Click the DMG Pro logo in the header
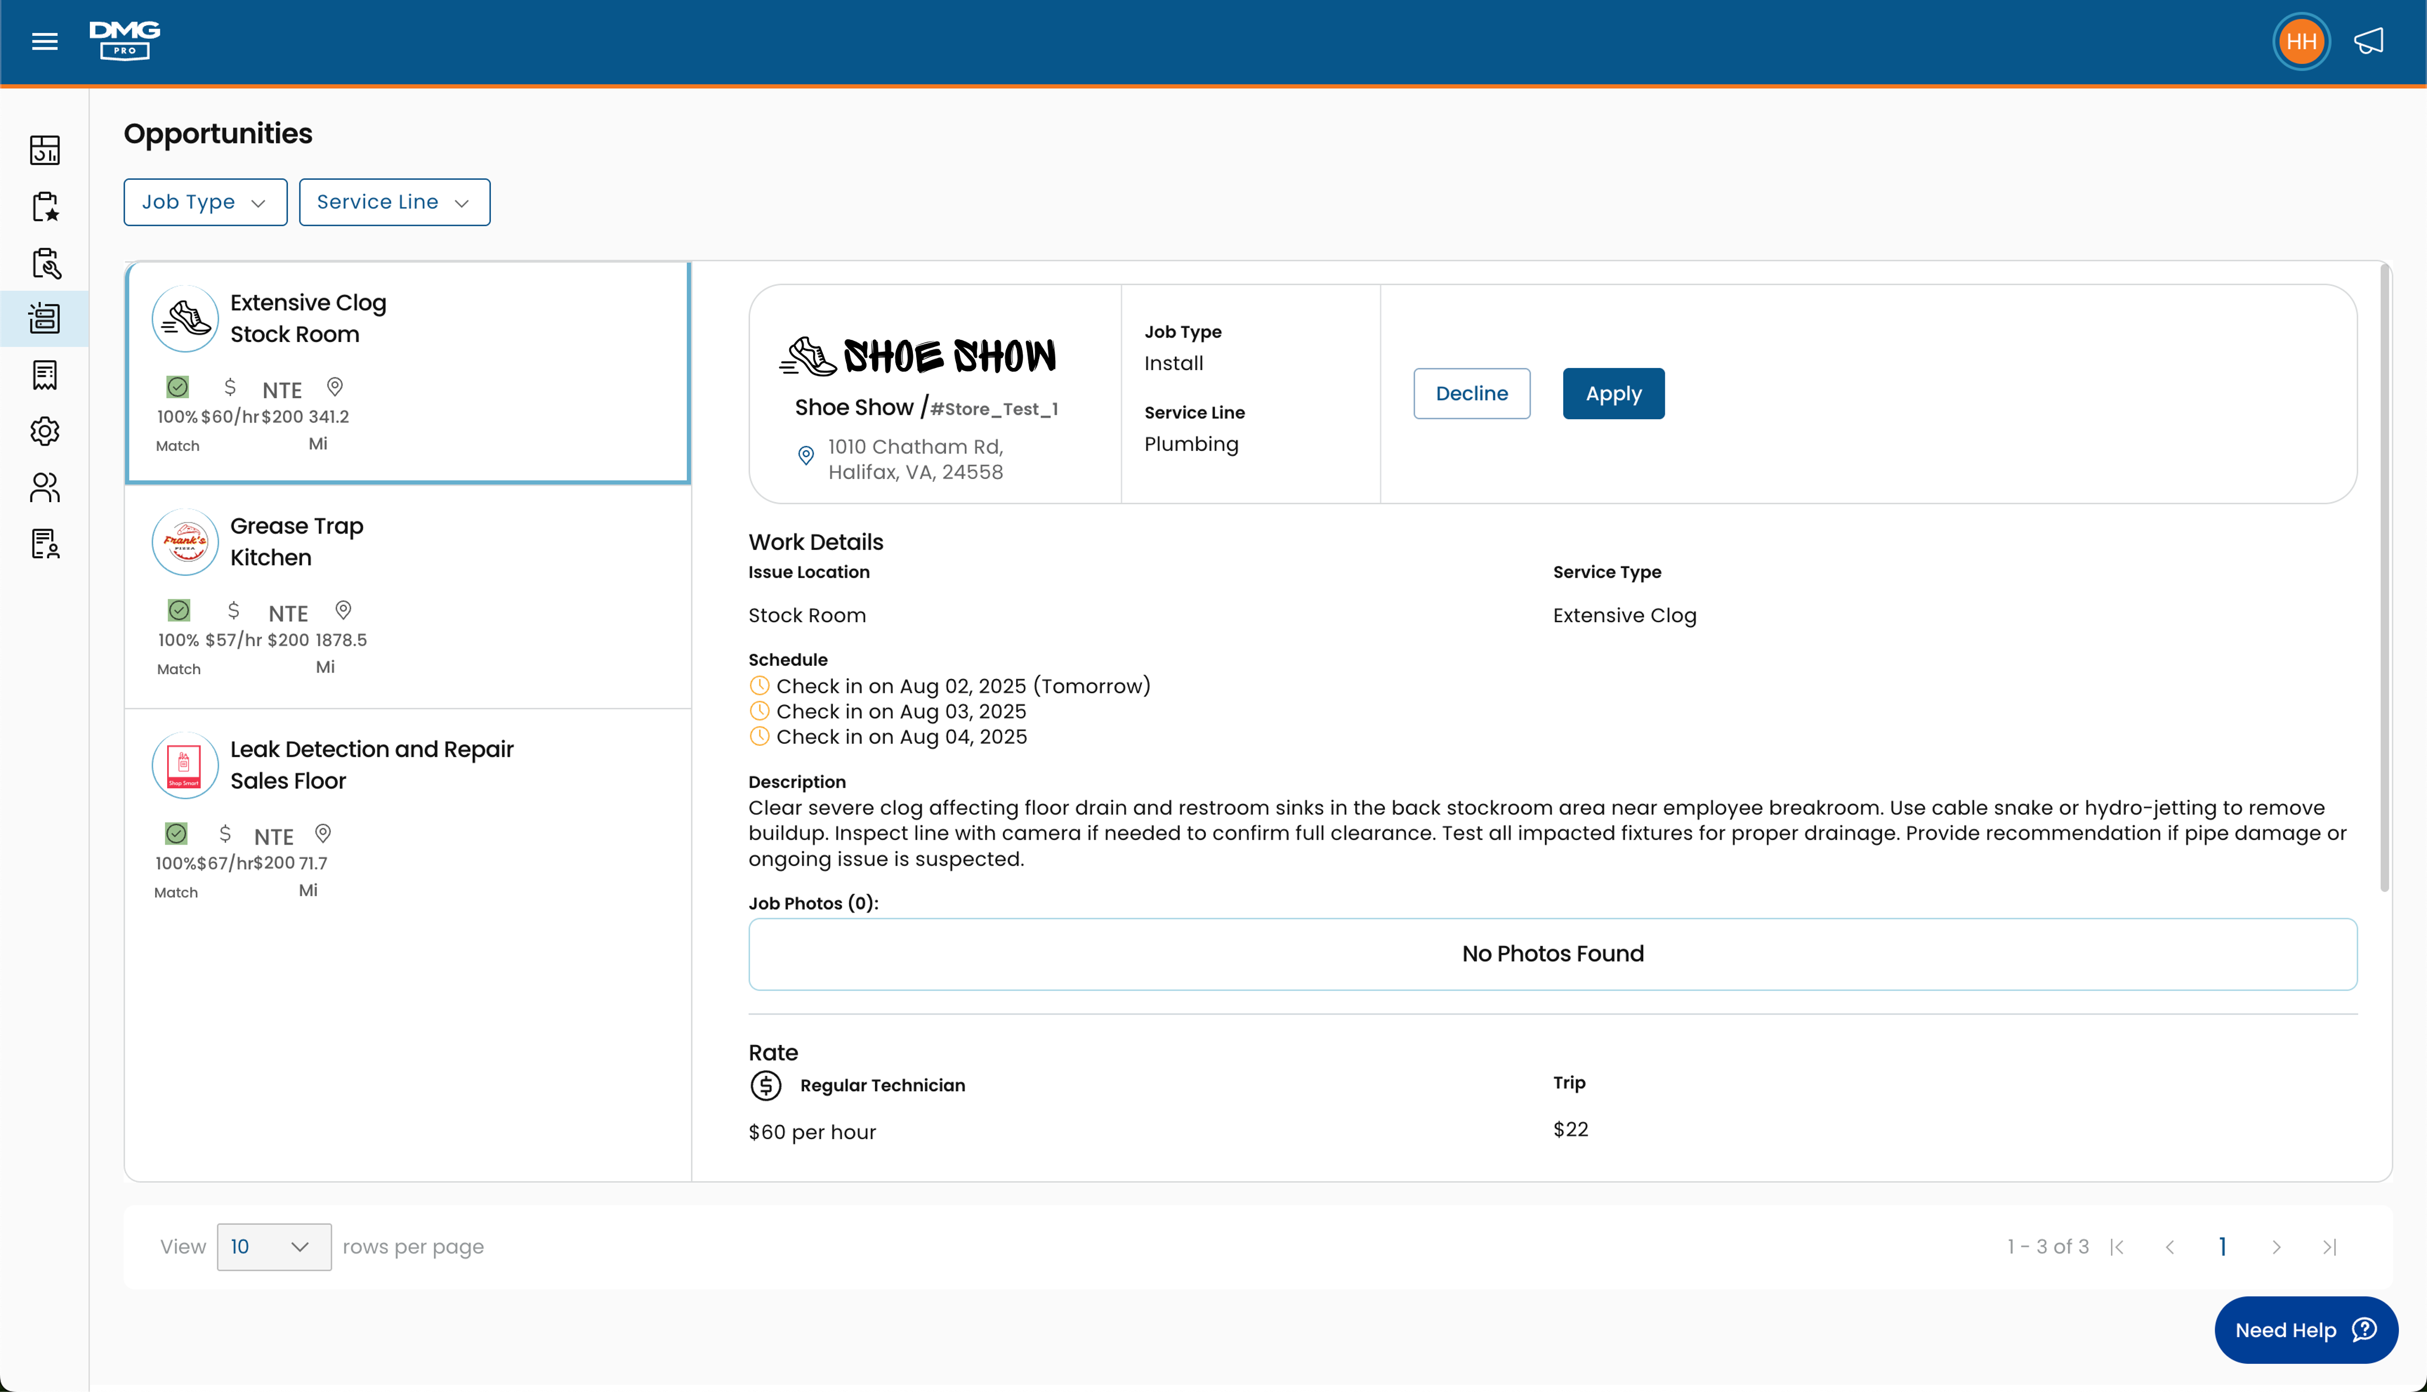The height and width of the screenshot is (1393, 2427). tap(124, 40)
